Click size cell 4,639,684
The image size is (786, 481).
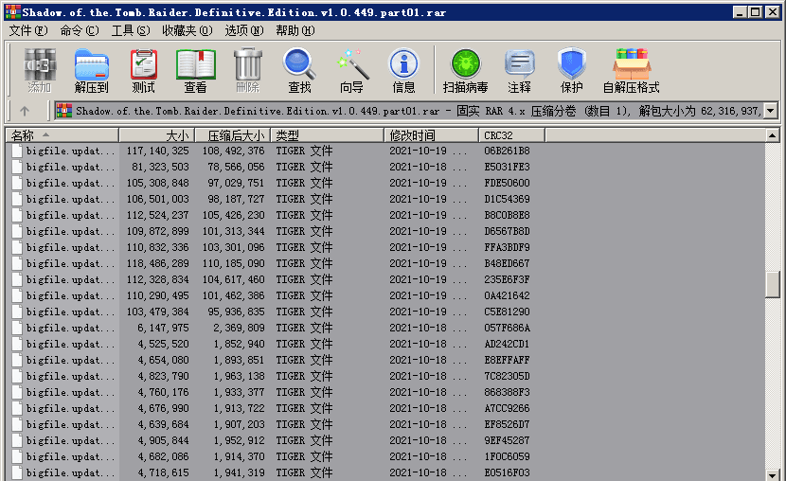(164, 424)
